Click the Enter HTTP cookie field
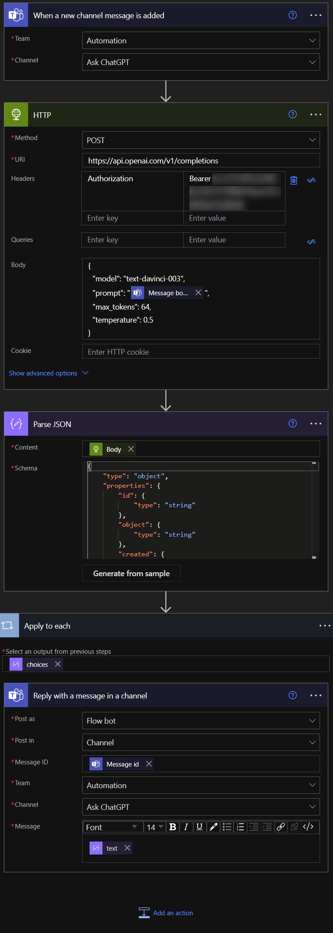The image size is (333, 933). coord(201,351)
